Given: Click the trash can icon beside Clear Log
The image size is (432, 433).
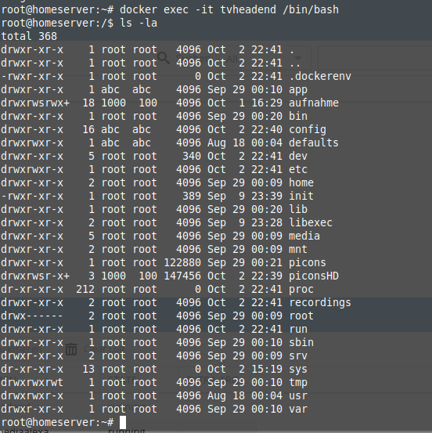Looking at the screenshot, I should click(71, 349).
